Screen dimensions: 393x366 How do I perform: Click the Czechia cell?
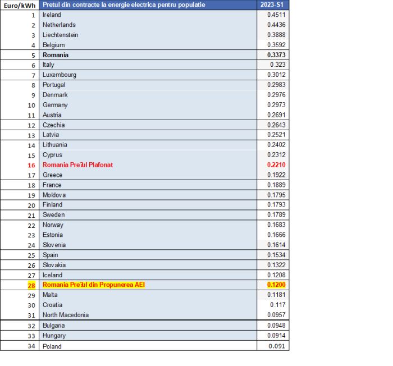pos(148,125)
